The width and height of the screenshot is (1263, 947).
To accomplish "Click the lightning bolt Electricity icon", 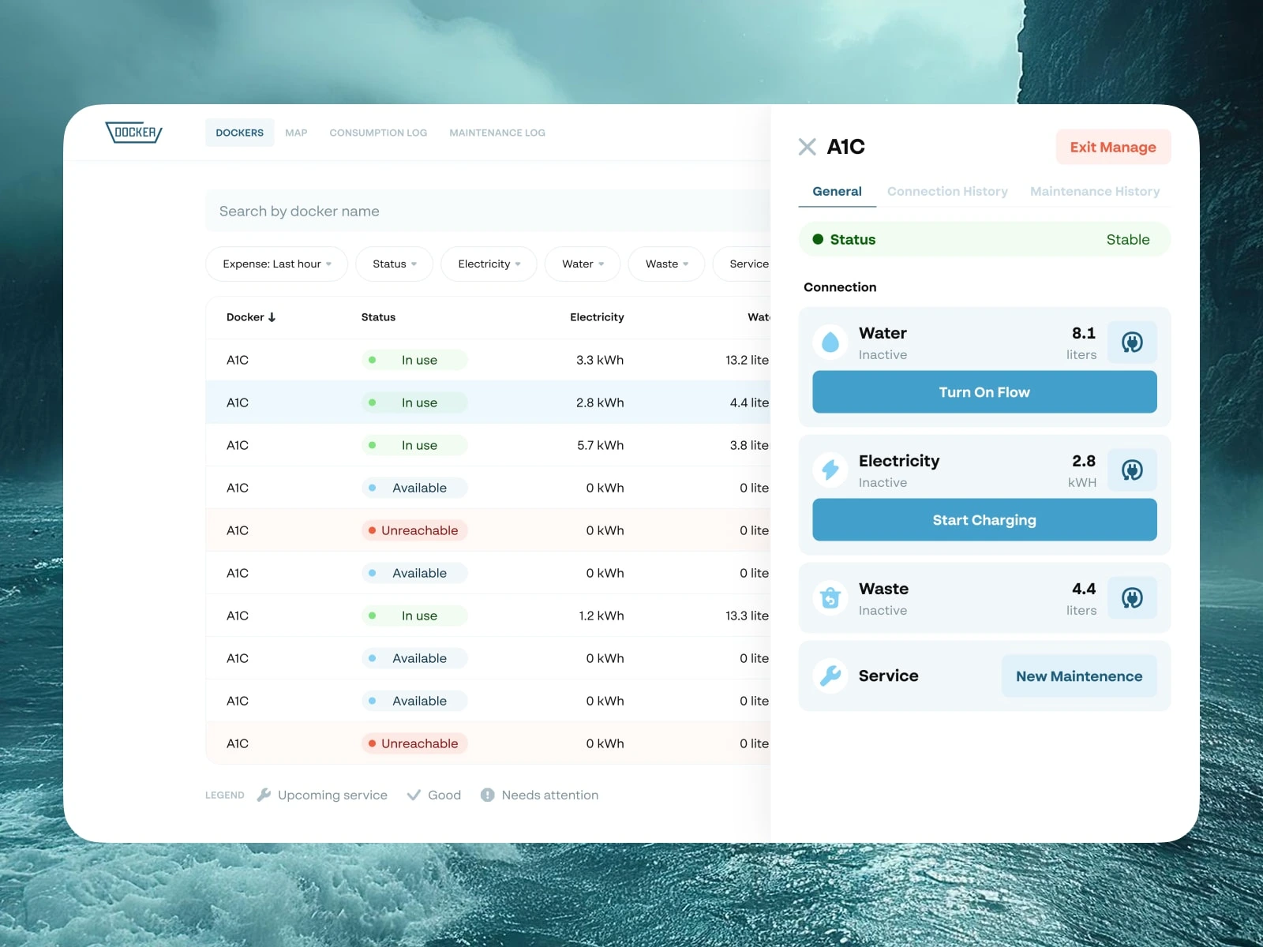I will [830, 470].
